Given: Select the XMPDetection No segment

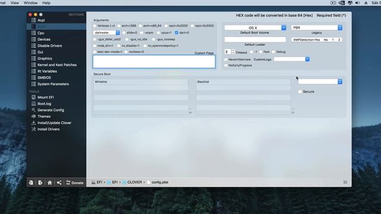Looking at the screenshot, I should (x=326, y=40).
